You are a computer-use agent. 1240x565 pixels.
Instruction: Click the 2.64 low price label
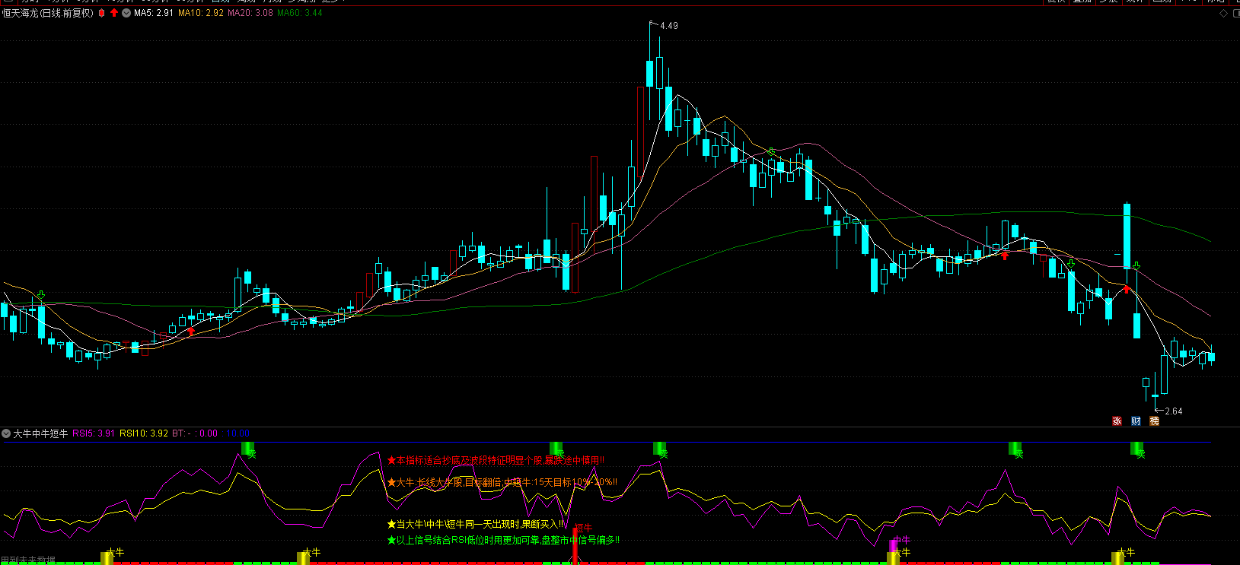tap(1174, 411)
